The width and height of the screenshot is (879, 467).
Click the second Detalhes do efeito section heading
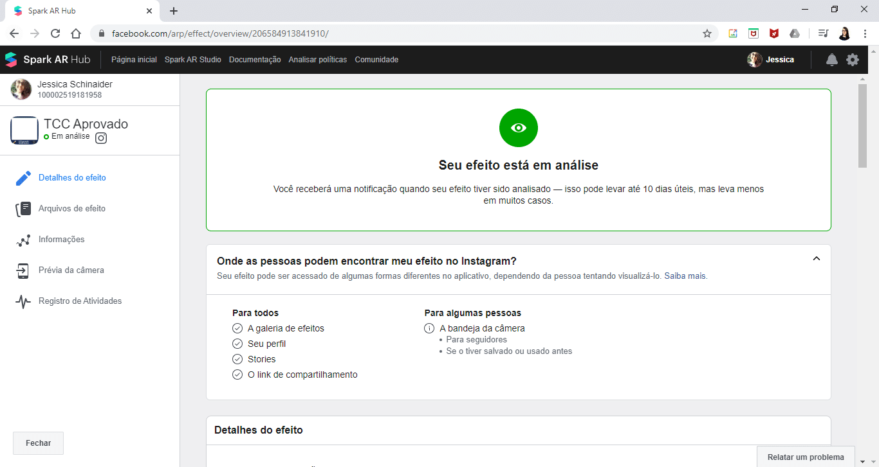point(258,430)
